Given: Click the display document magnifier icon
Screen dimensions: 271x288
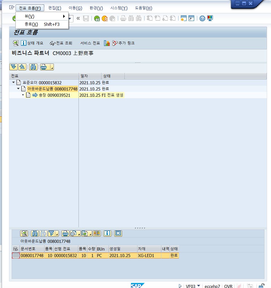Looking at the screenshot, I should point(16,43).
